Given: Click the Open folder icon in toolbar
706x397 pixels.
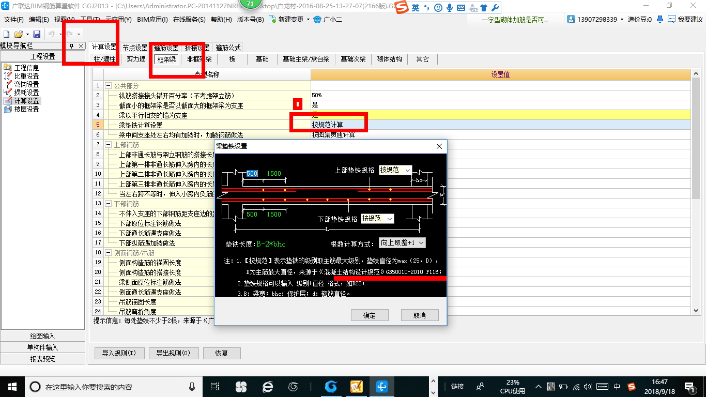Looking at the screenshot, I should point(18,34).
